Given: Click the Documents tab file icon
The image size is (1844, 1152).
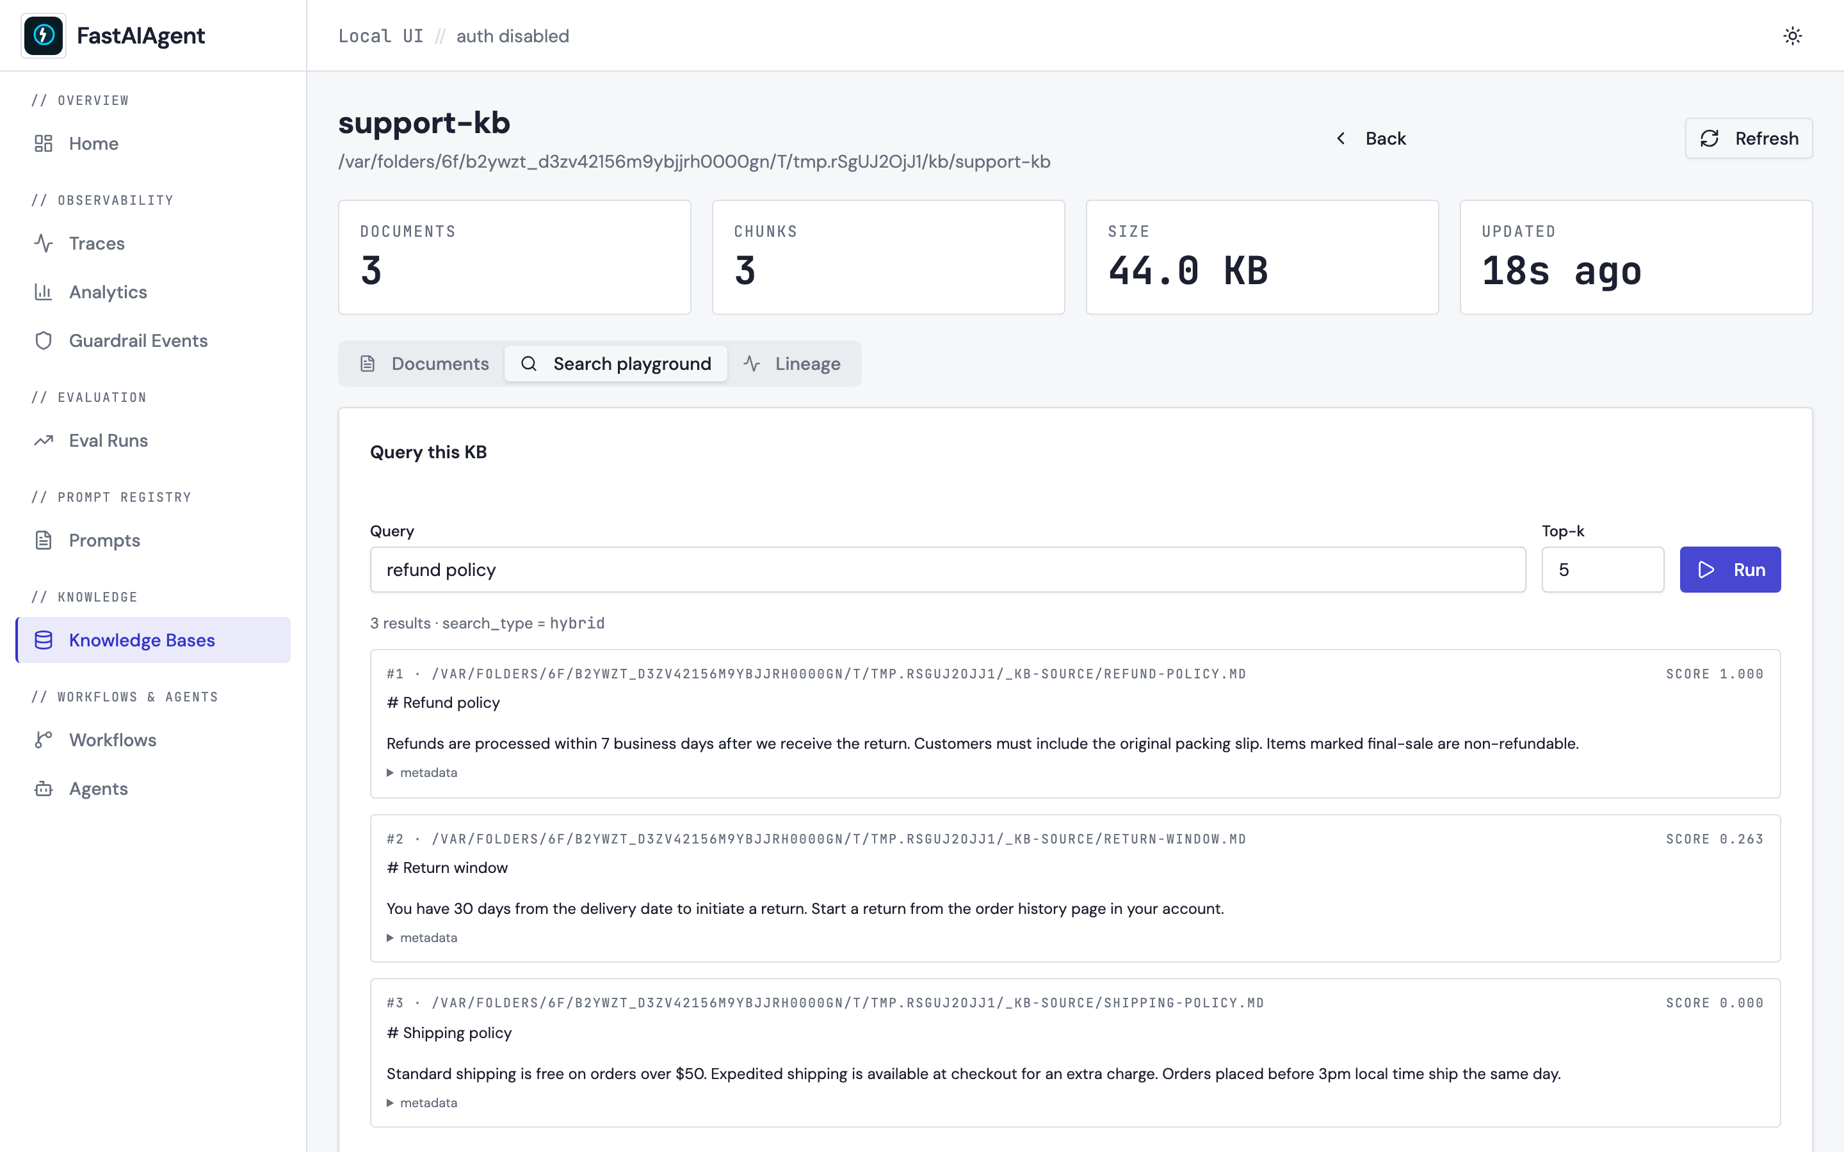Looking at the screenshot, I should point(368,364).
